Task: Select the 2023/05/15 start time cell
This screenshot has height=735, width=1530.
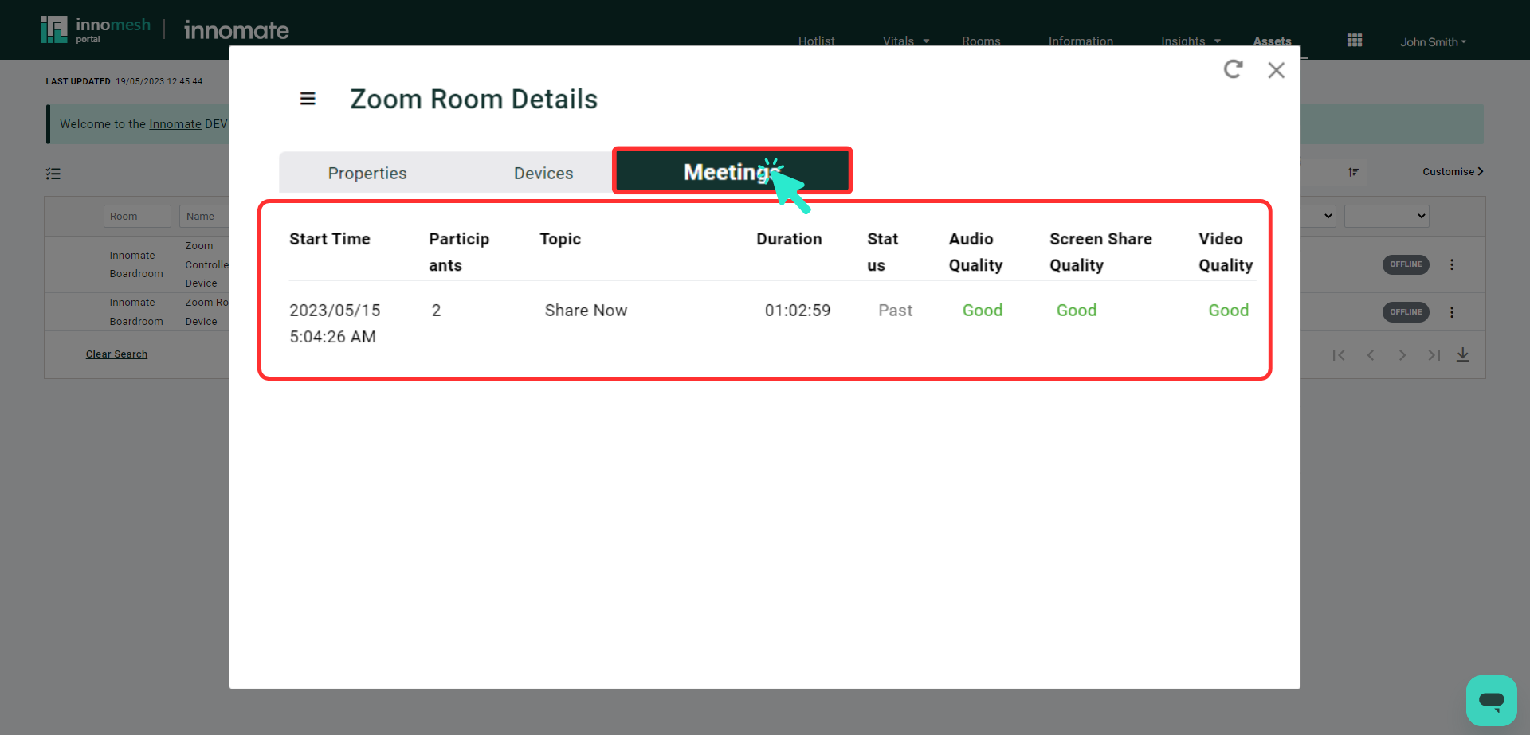Action: pyautogui.click(x=335, y=323)
